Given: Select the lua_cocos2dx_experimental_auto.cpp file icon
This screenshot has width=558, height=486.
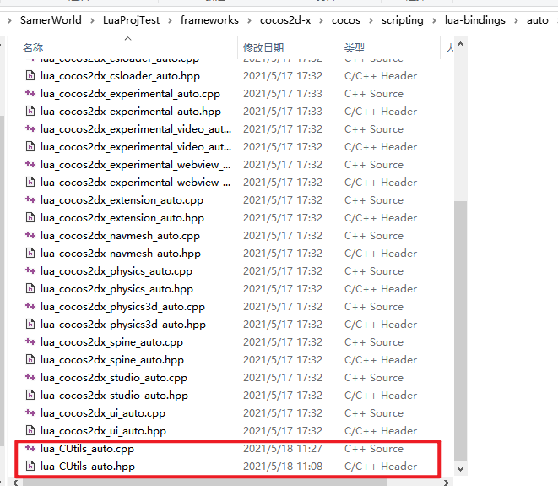Looking at the screenshot, I should coord(30,94).
